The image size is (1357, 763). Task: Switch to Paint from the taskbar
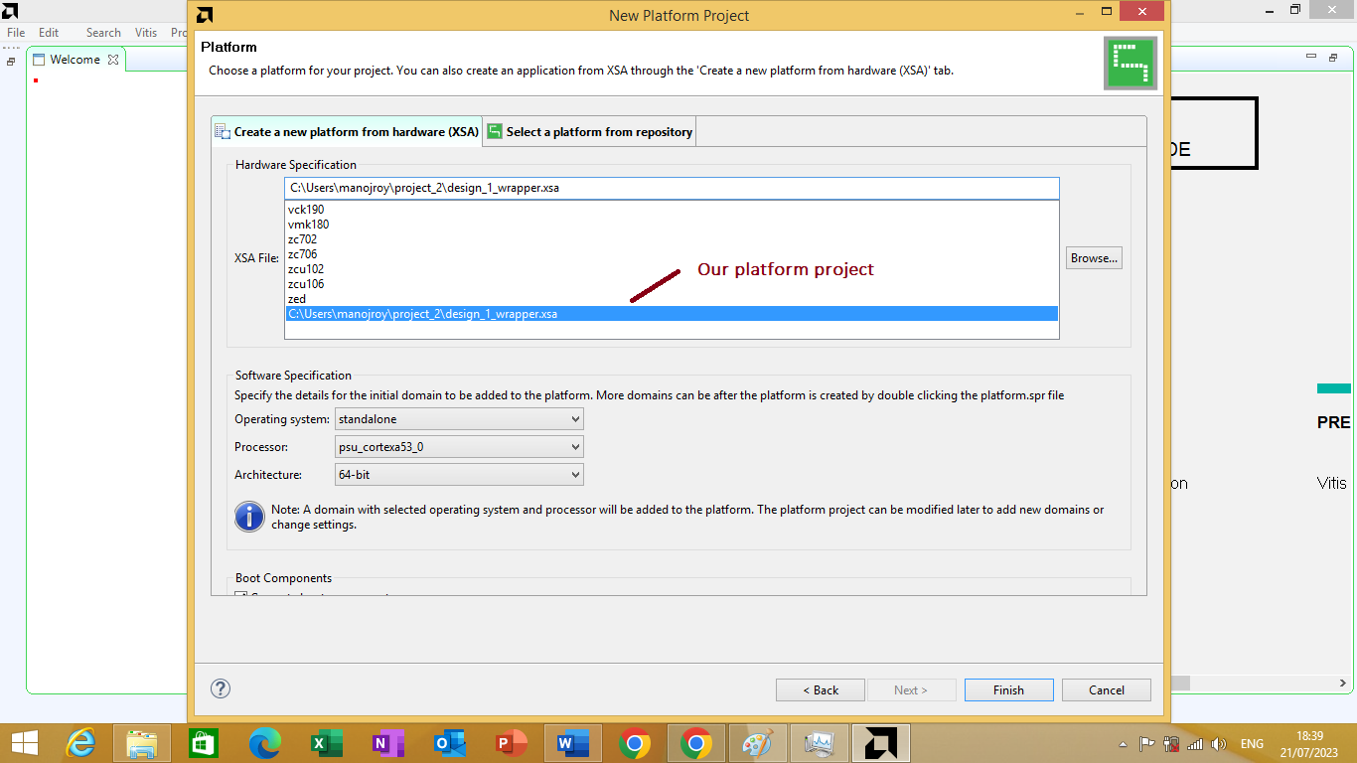[758, 743]
